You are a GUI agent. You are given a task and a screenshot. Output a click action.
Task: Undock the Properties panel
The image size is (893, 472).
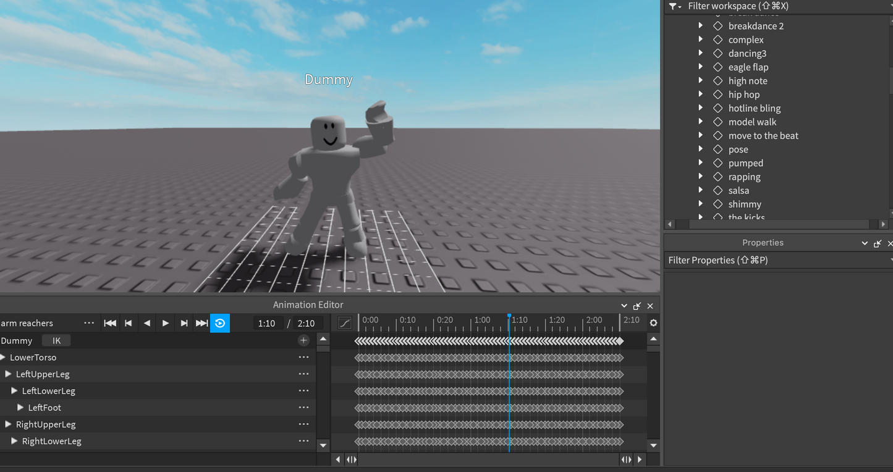click(878, 243)
